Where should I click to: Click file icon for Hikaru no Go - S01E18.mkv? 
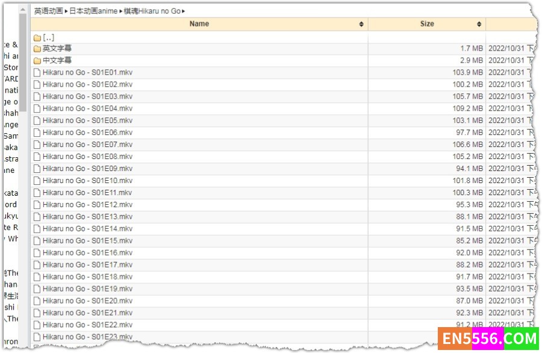click(37, 277)
